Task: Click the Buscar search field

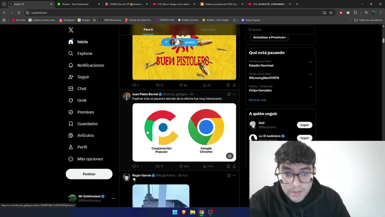Action: (x=281, y=30)
